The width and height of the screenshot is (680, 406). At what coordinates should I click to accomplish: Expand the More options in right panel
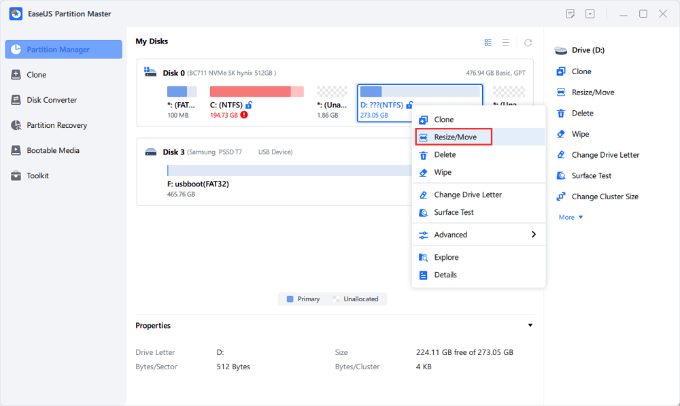(571, 218)
